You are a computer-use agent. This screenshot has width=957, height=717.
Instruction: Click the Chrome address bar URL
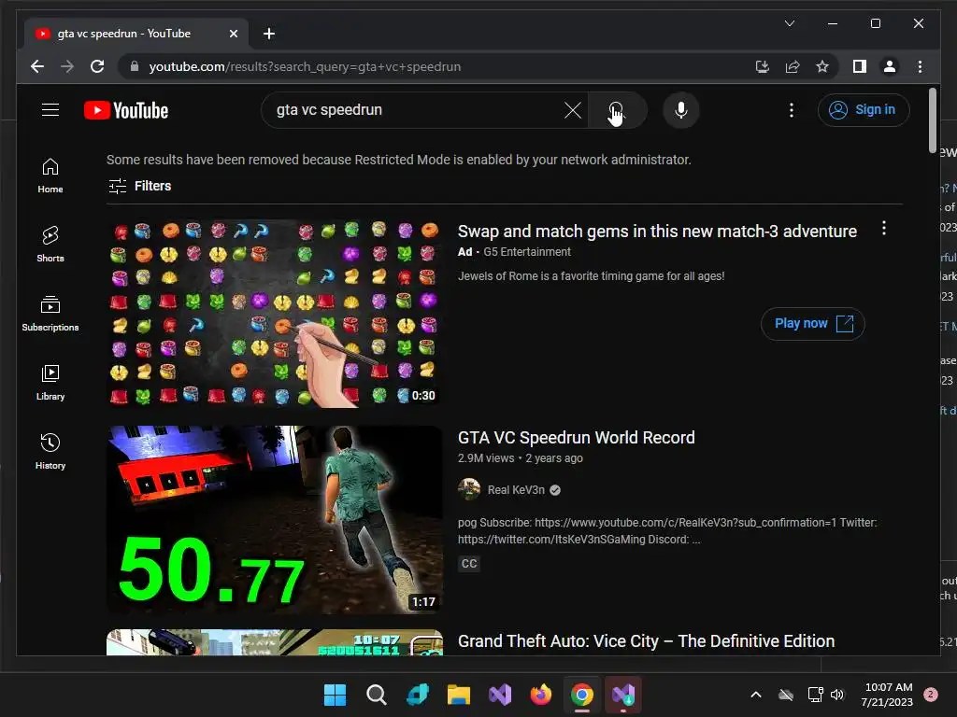point(305,66)
